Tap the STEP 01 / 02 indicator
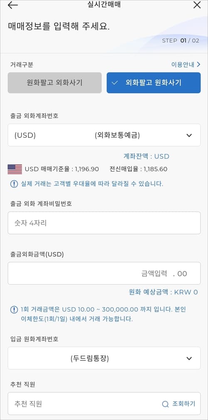Image resolution: width=208 pixels, height=420 pixels. tap(181, 41)
